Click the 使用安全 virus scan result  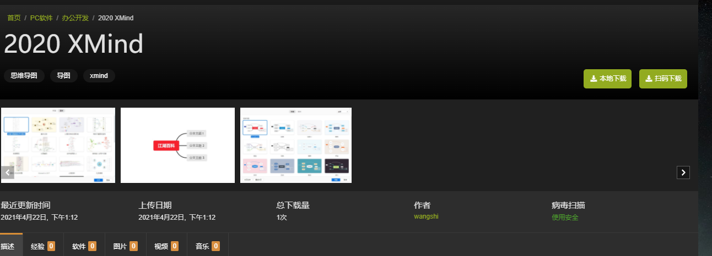point(565,218)
